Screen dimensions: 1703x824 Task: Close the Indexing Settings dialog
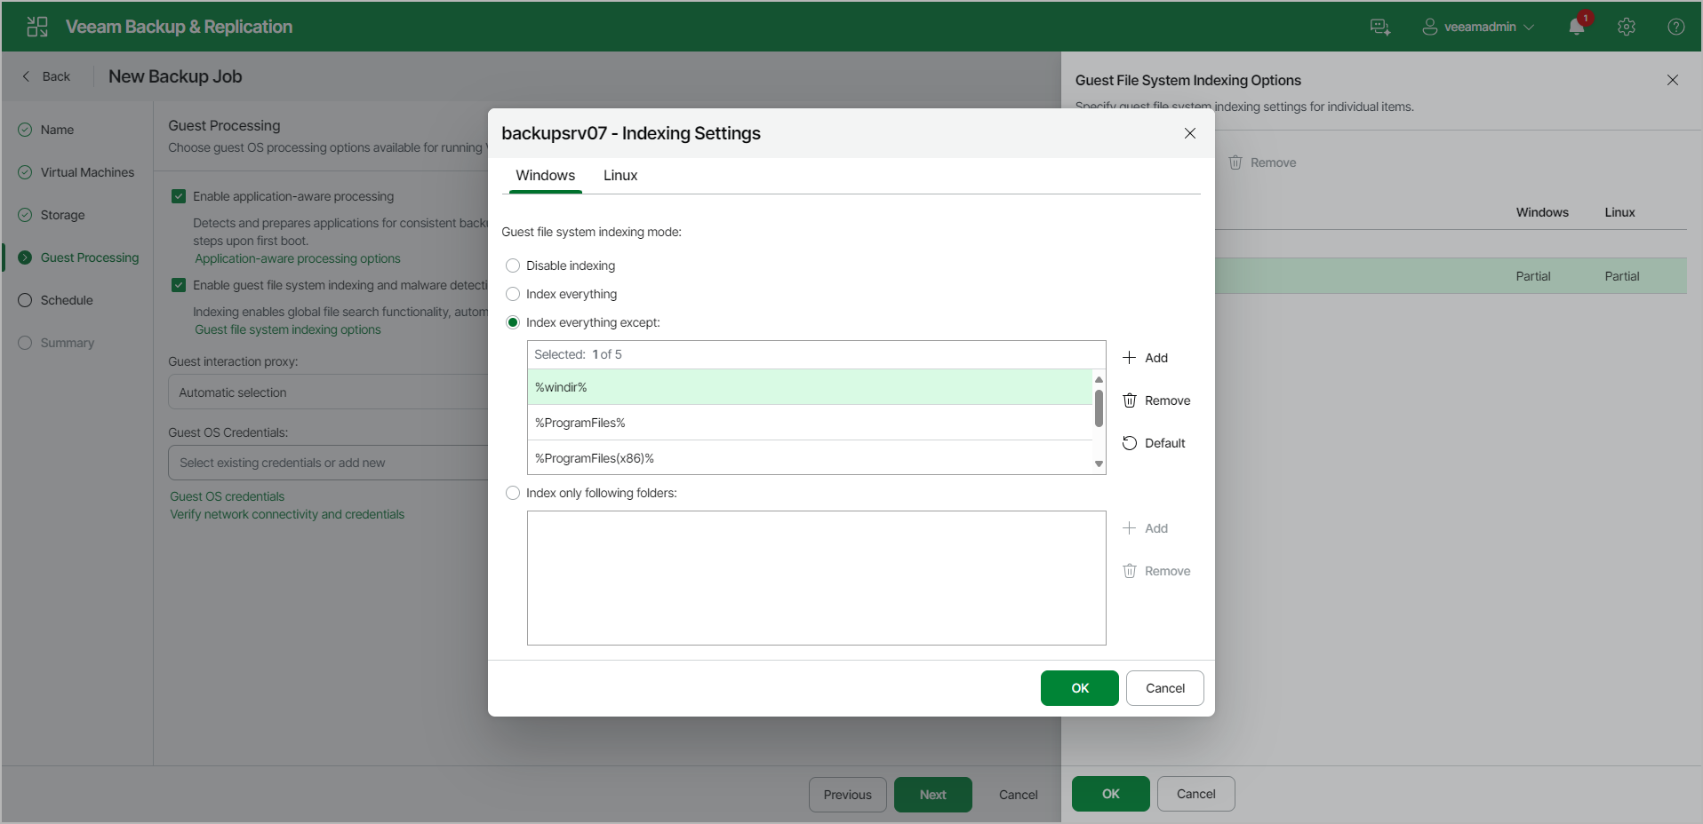(1190, 133)
